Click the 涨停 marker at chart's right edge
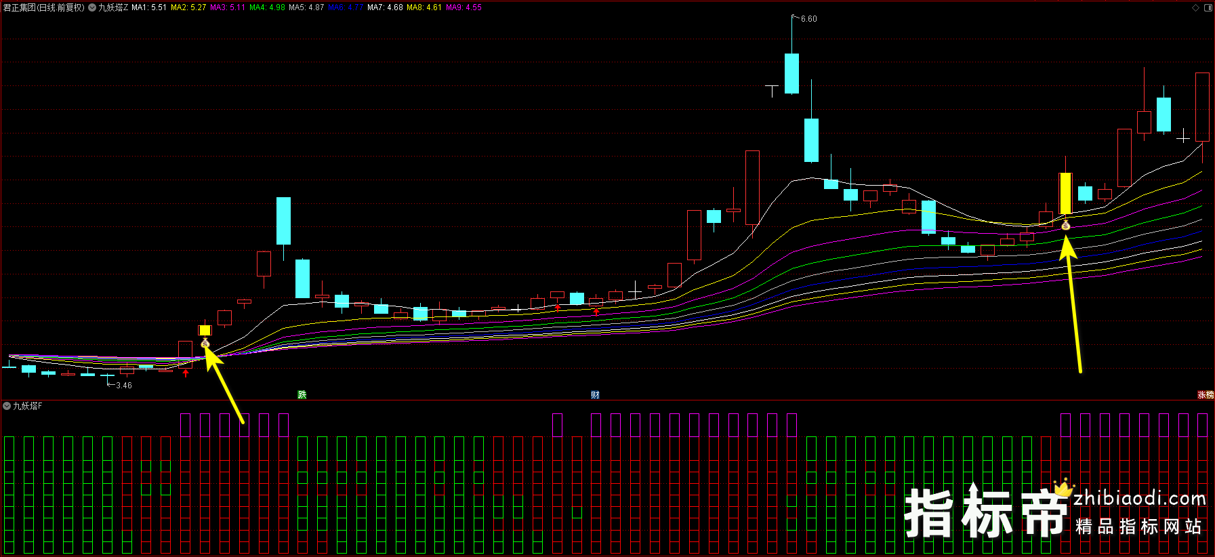This screenshot has width=1215, height=557. click(x=1206, y=394)
